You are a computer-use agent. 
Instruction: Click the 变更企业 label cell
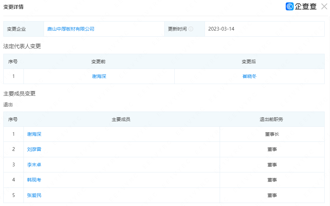(x=23, y=29)
